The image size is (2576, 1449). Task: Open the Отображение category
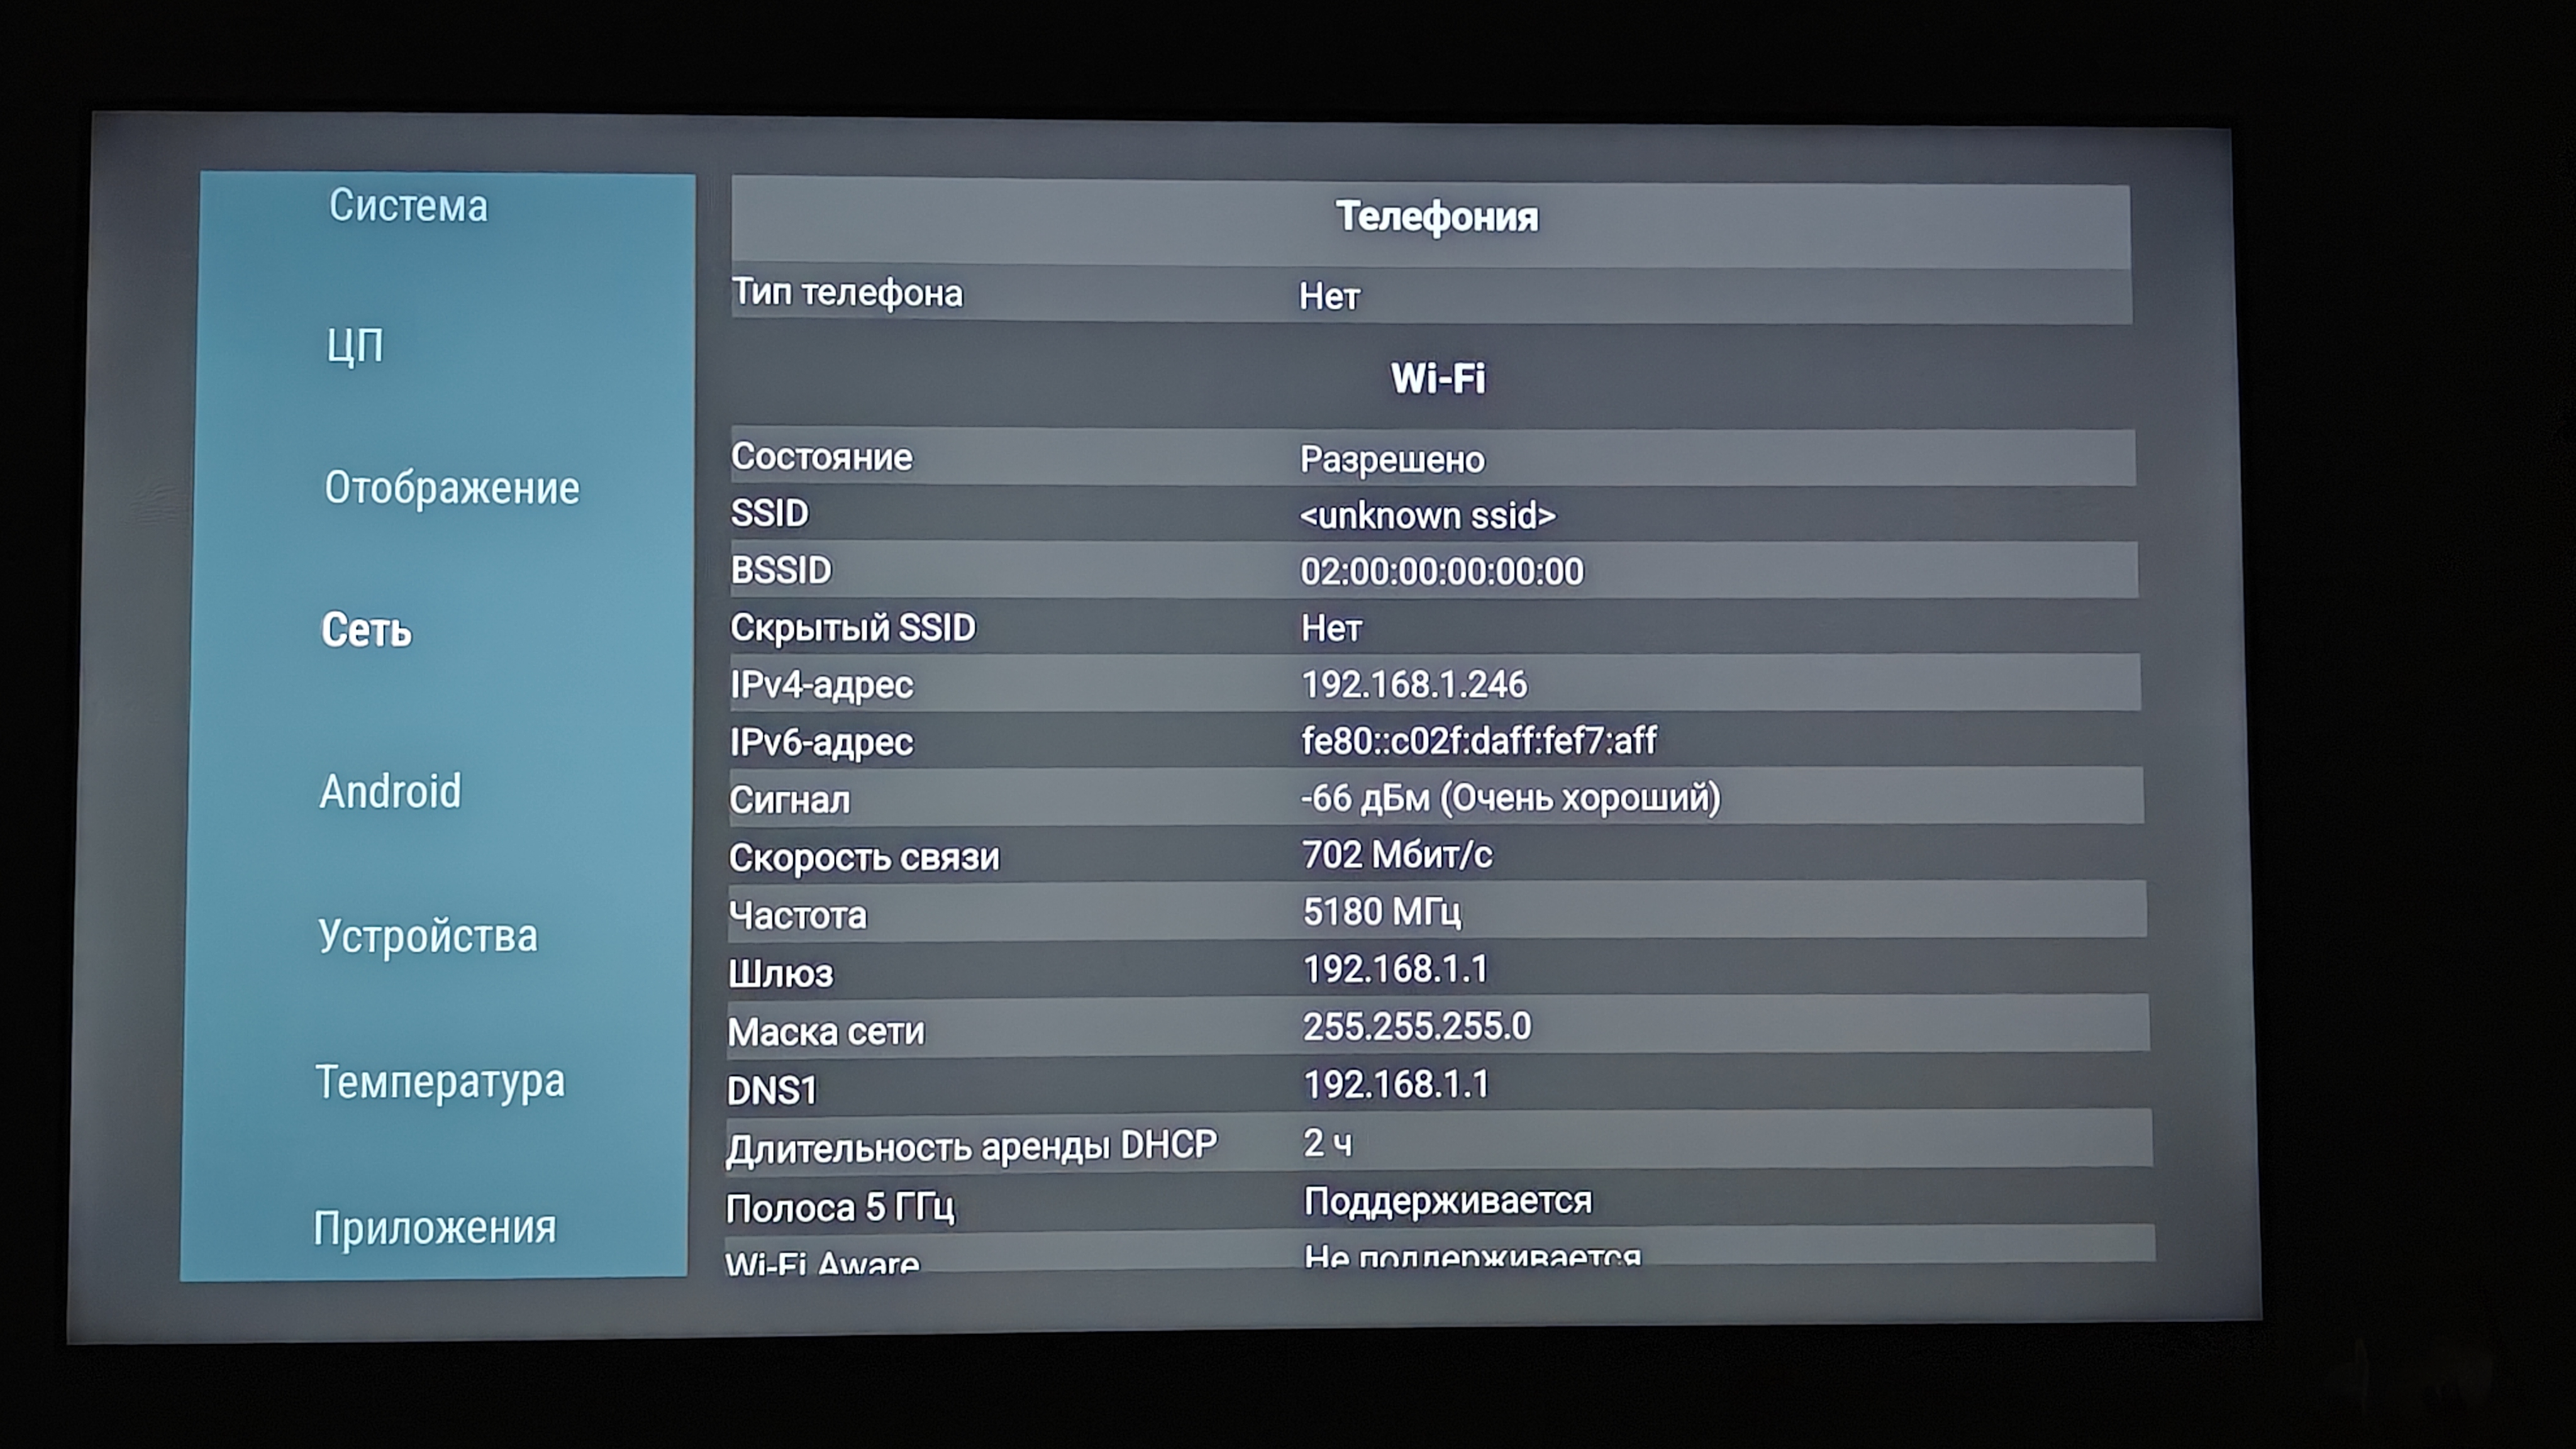[x=452, y=488]
